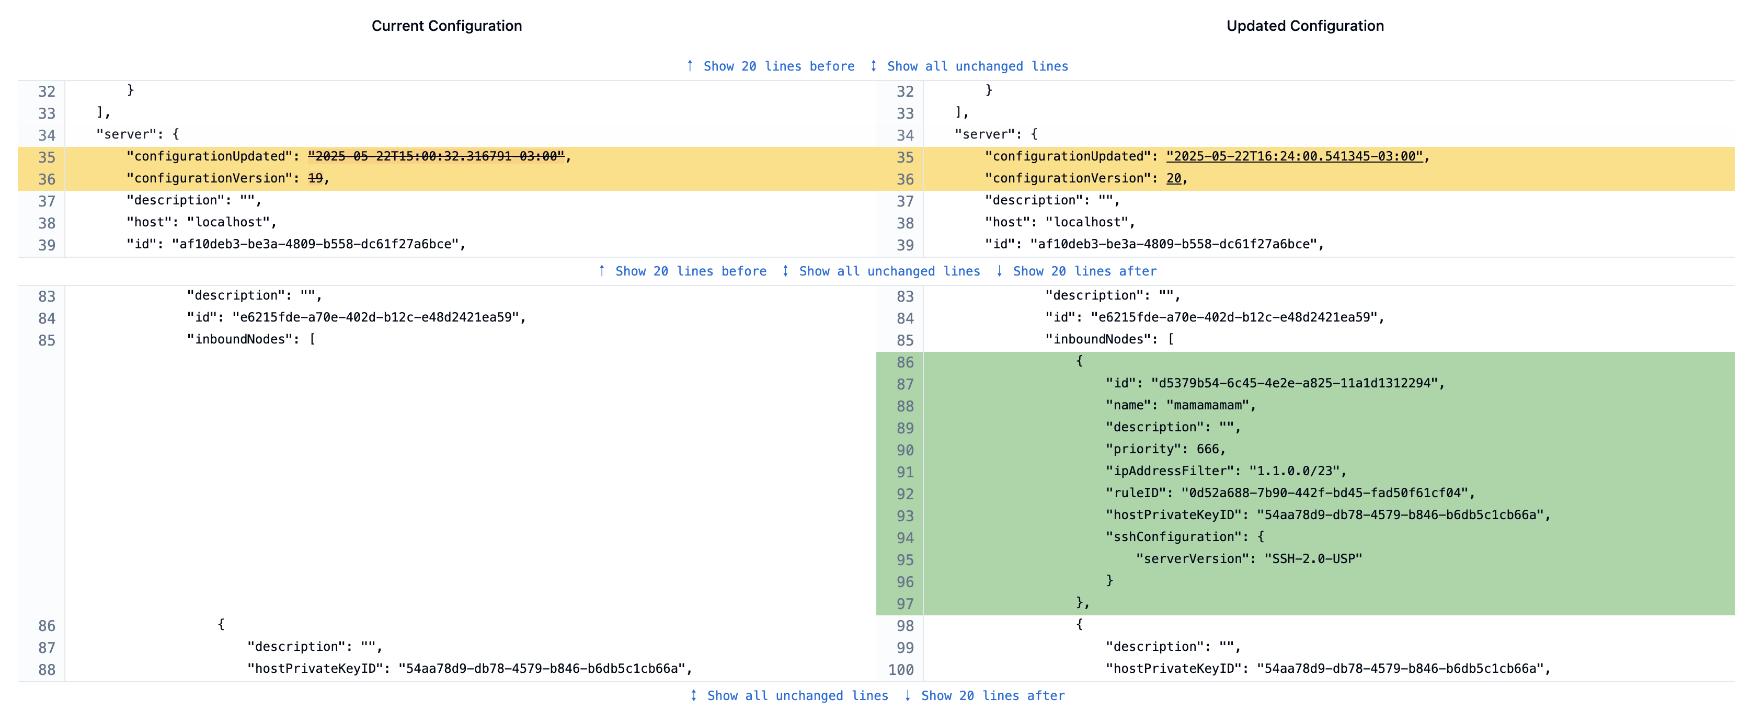The width and height of the screenshot is (1752, 722).
Task: Click the double-arrow icon beside bottom "Show all unchanged lines"
Action: 693,695
